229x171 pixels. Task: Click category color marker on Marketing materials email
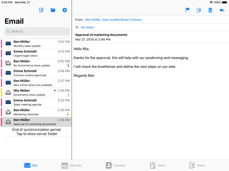(x=68, y=114)
